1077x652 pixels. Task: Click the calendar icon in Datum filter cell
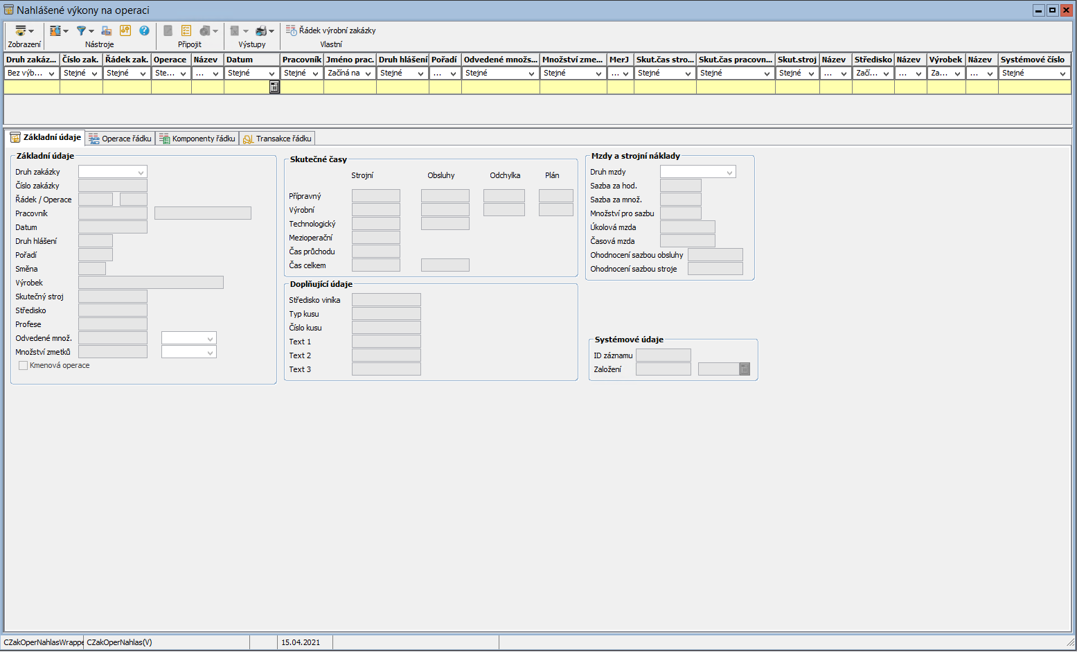click(x=274, y=87)
